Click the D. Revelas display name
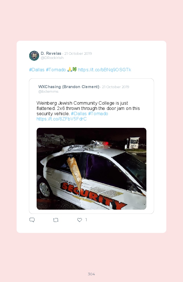 (51, 53)
